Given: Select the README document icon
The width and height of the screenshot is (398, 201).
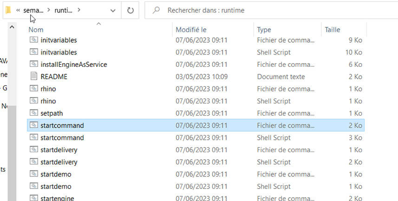Looking at the screenshot, I should pos(34,76).
